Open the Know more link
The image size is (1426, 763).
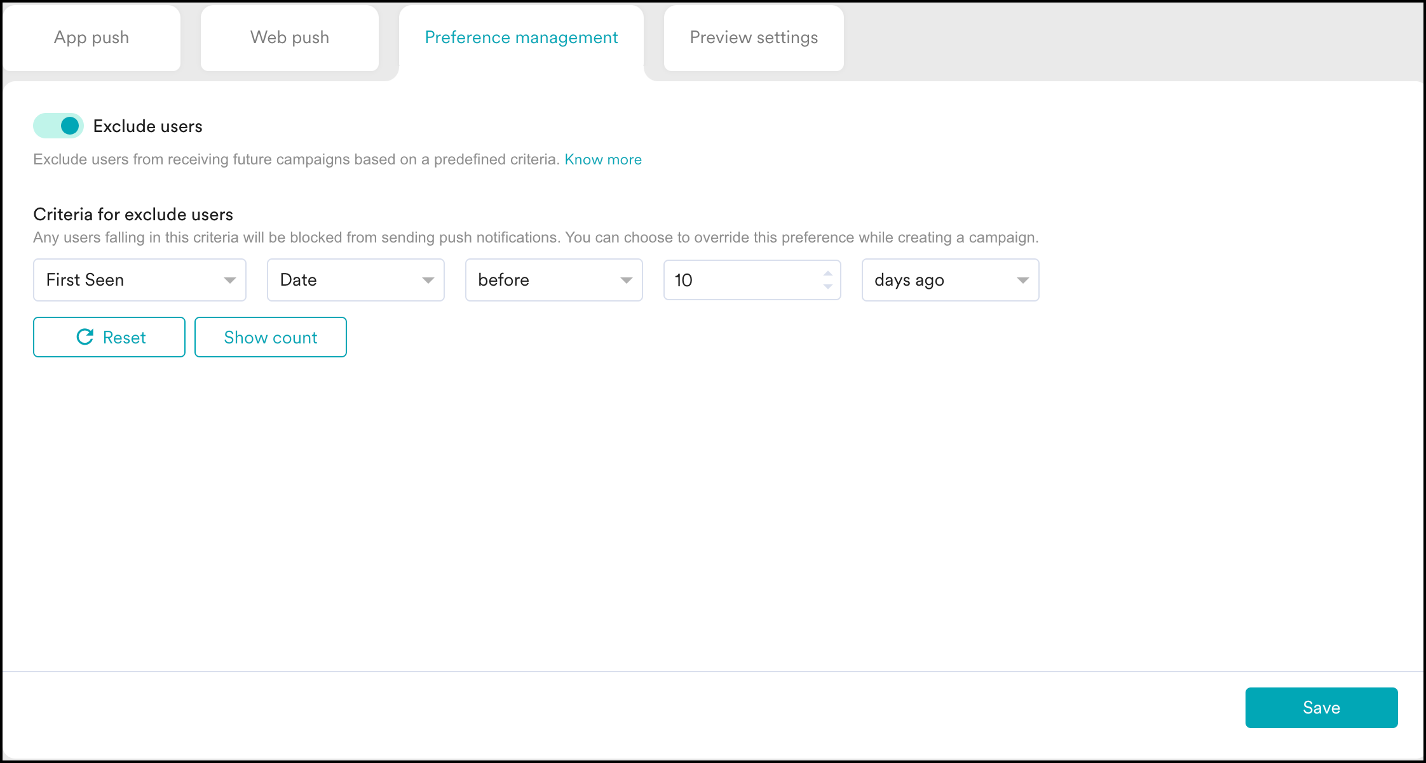(x=602, y=159)
